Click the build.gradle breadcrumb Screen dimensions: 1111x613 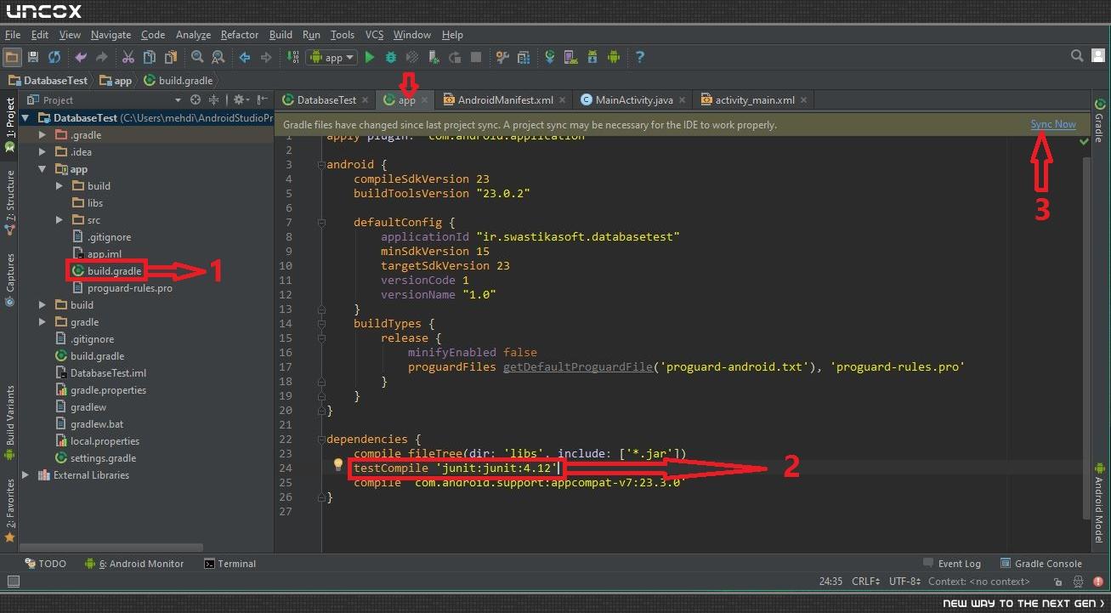point(178,81)
